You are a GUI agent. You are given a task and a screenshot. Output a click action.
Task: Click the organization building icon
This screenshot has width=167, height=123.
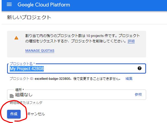click(11, 96)
